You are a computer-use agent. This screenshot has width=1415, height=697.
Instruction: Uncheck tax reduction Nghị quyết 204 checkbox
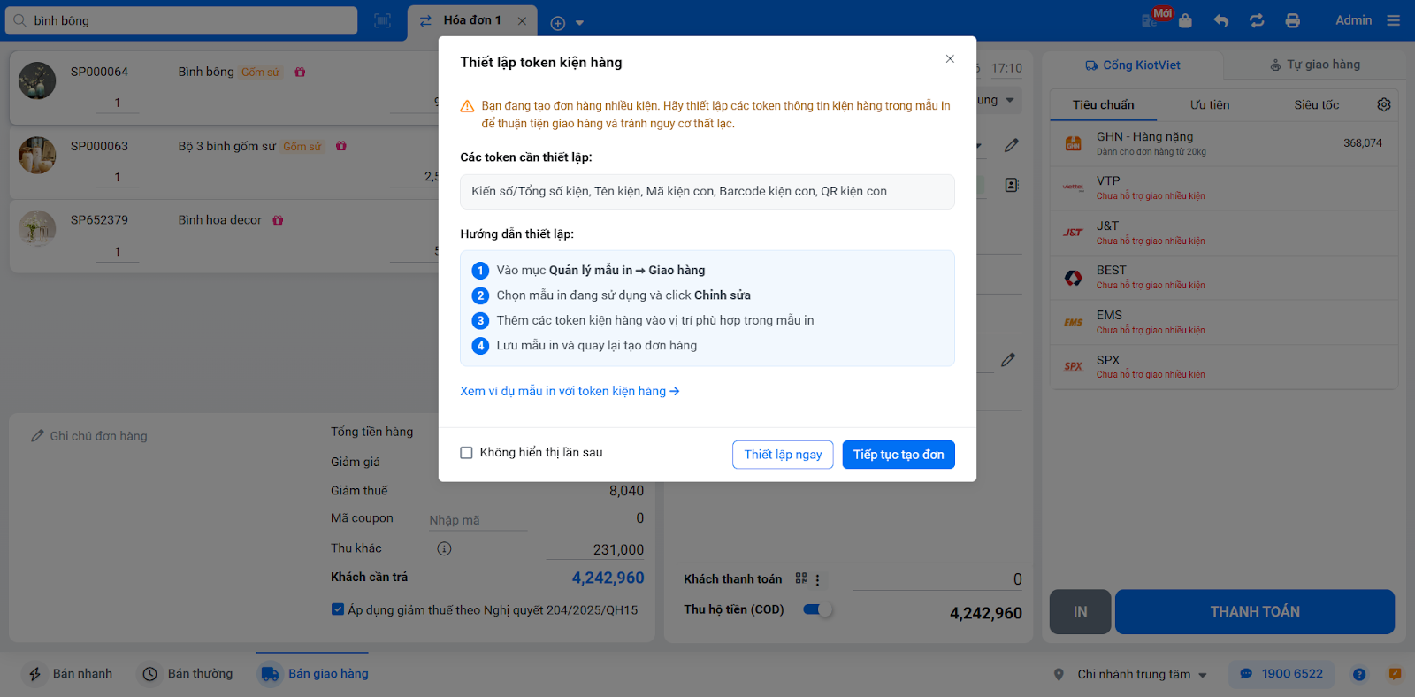point(338,609)
